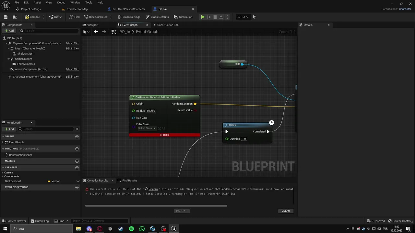
Task: Open Hide Unrelated options three-dot menu
Action: pyautogui.click(x=111, y=17)
